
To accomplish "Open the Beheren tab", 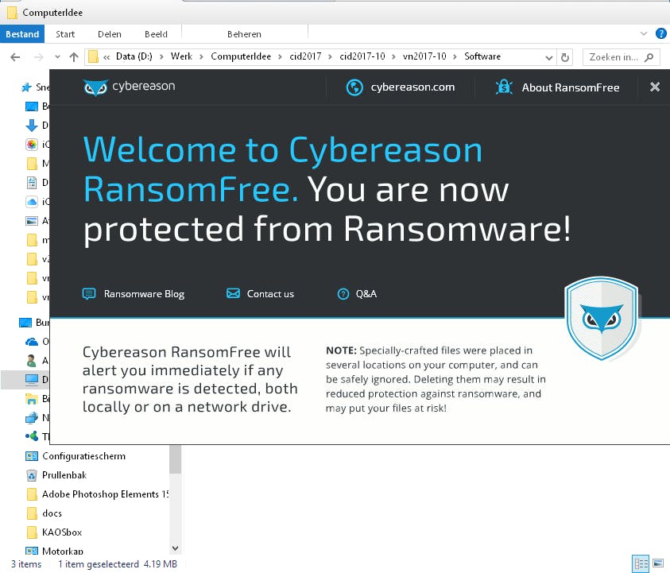I will [x=245, y=33].
